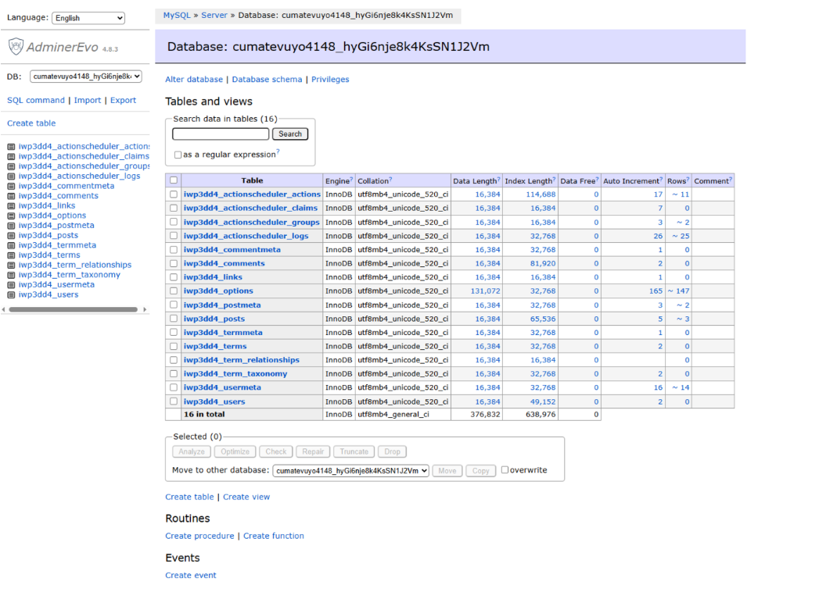Click the Repair button
Image resolution: width=837 pixels, height=592 pixels.
click(313, 451)
